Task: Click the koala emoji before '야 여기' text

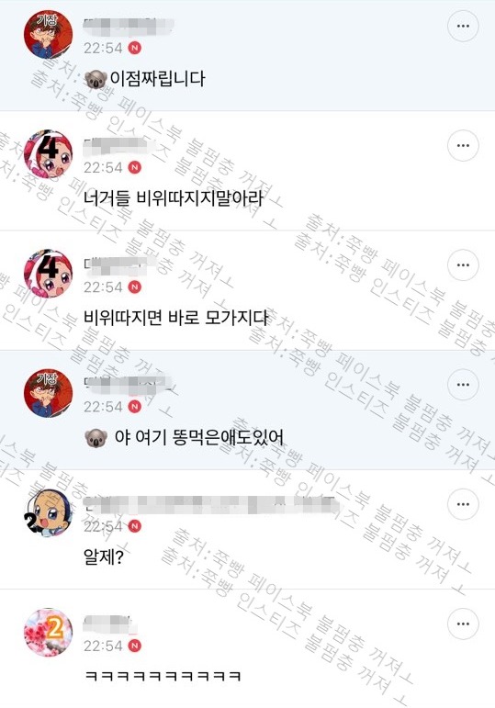Action: 96,437
